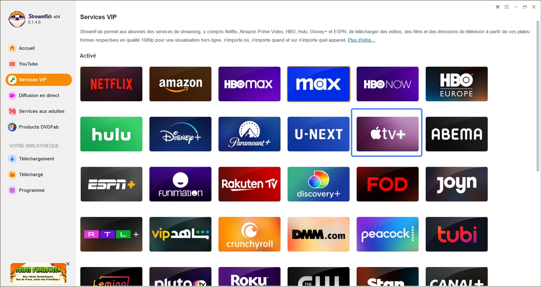Open the Joyn service tile
The width and height of the screenshot is (541, 287).
coord(456,184)
